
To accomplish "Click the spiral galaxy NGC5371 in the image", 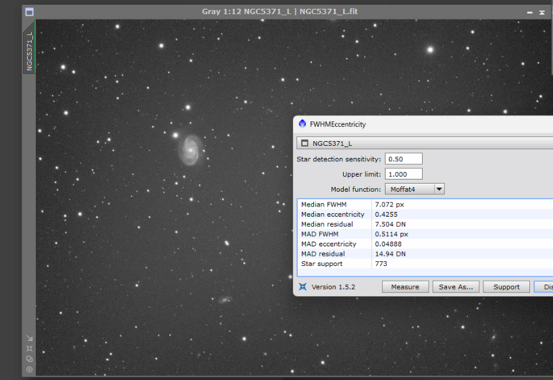I will pos(191,150).
